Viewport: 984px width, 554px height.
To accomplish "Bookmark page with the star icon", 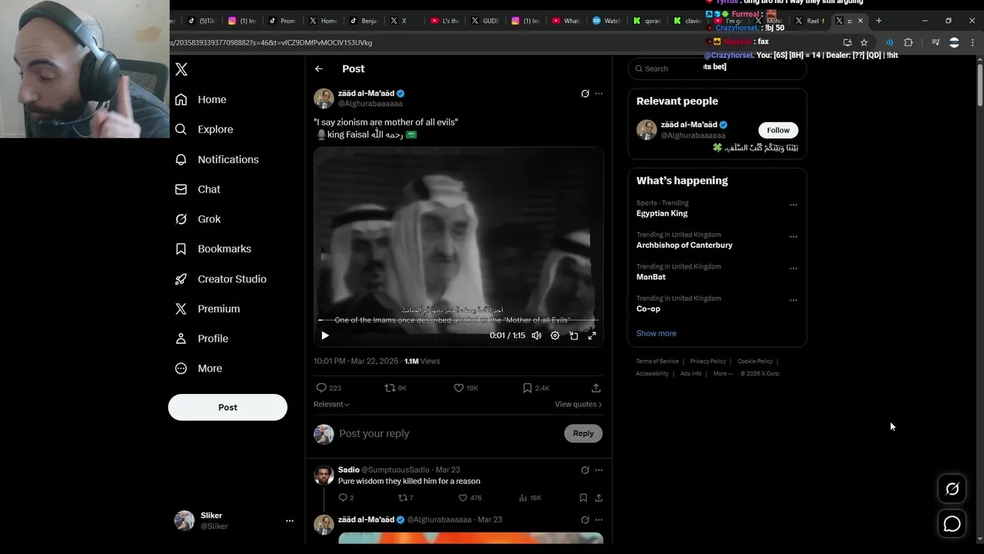I will coord(864,42).
